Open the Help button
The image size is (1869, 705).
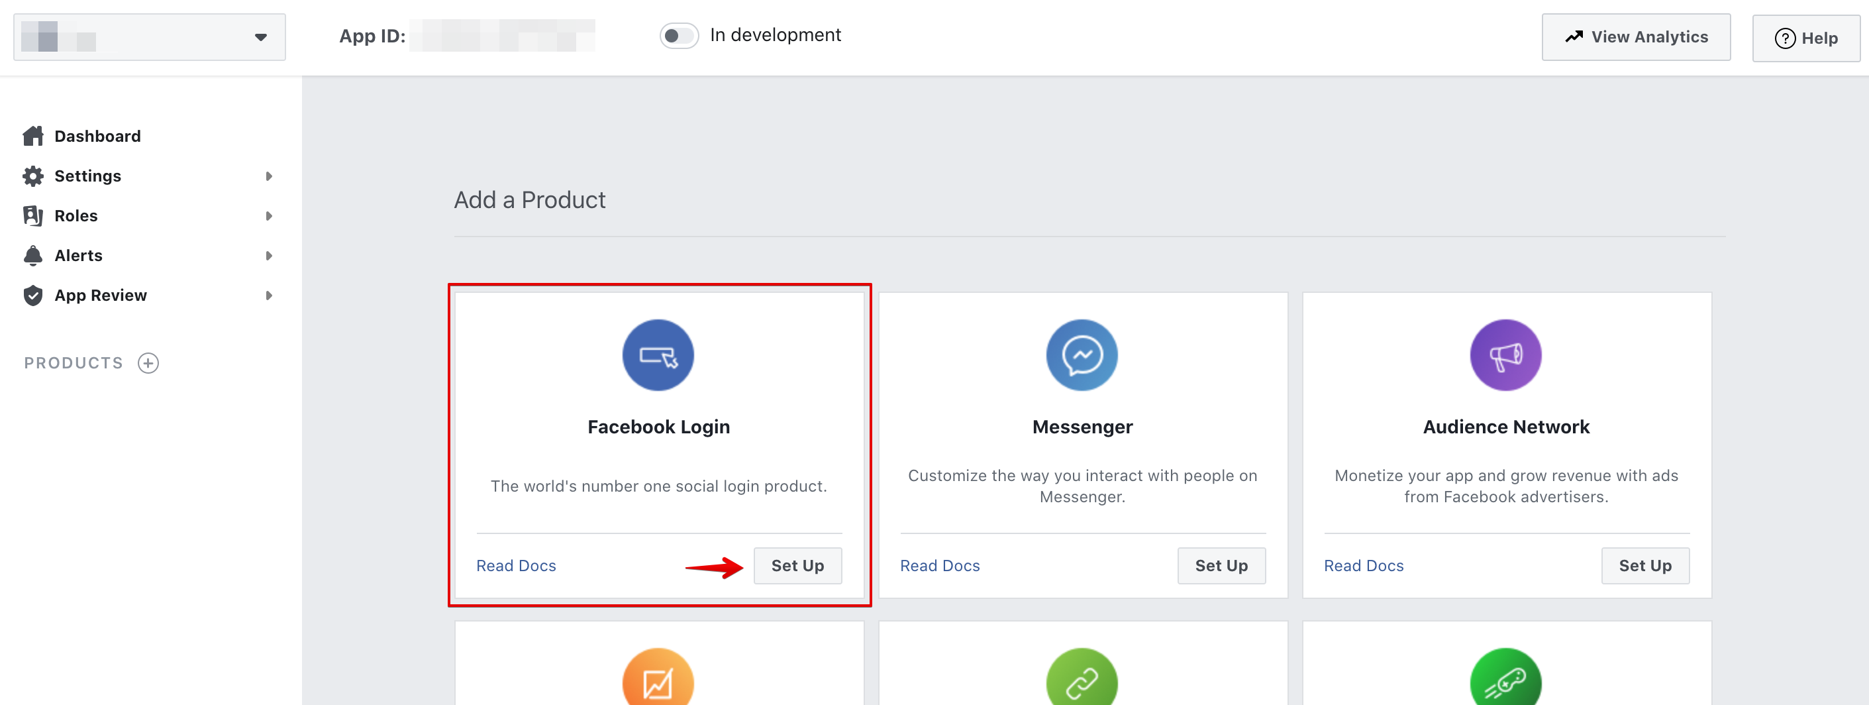click(1806, 38)
